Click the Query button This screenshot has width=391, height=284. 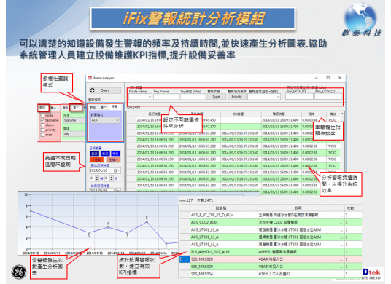click(x=105, y=90)
